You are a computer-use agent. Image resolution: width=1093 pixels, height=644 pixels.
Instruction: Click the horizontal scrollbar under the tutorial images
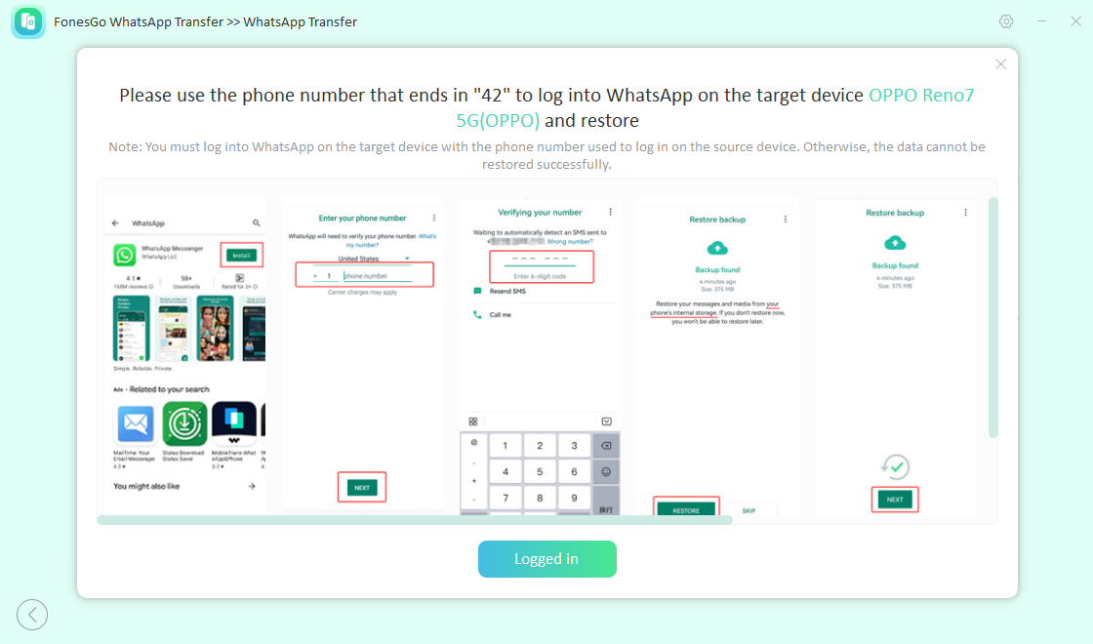click(415, 520)
